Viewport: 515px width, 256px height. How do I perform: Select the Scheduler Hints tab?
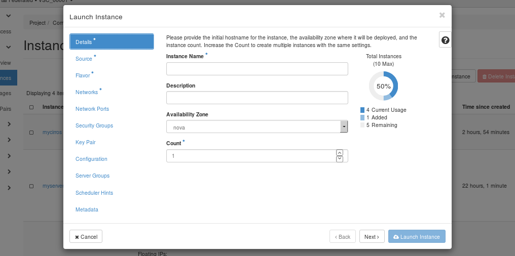[94, 193]
